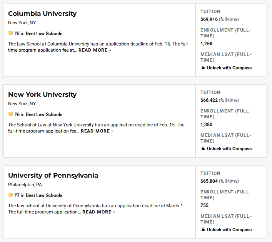
Task: Click the lock icon in NYU's Median LSAT
Action: [203, 149]
